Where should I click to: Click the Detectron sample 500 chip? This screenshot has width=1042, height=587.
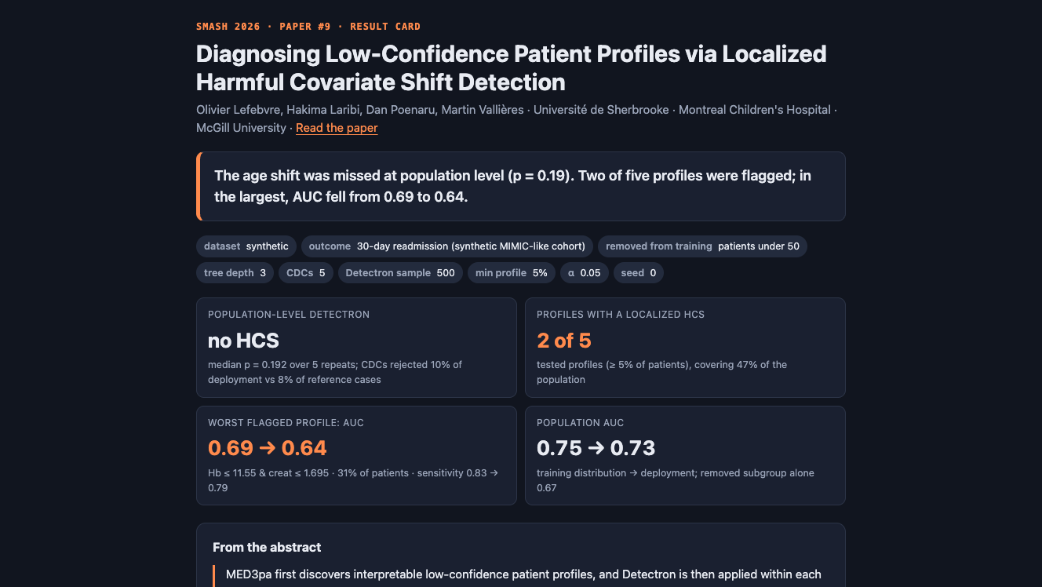(x=400, y=273)
